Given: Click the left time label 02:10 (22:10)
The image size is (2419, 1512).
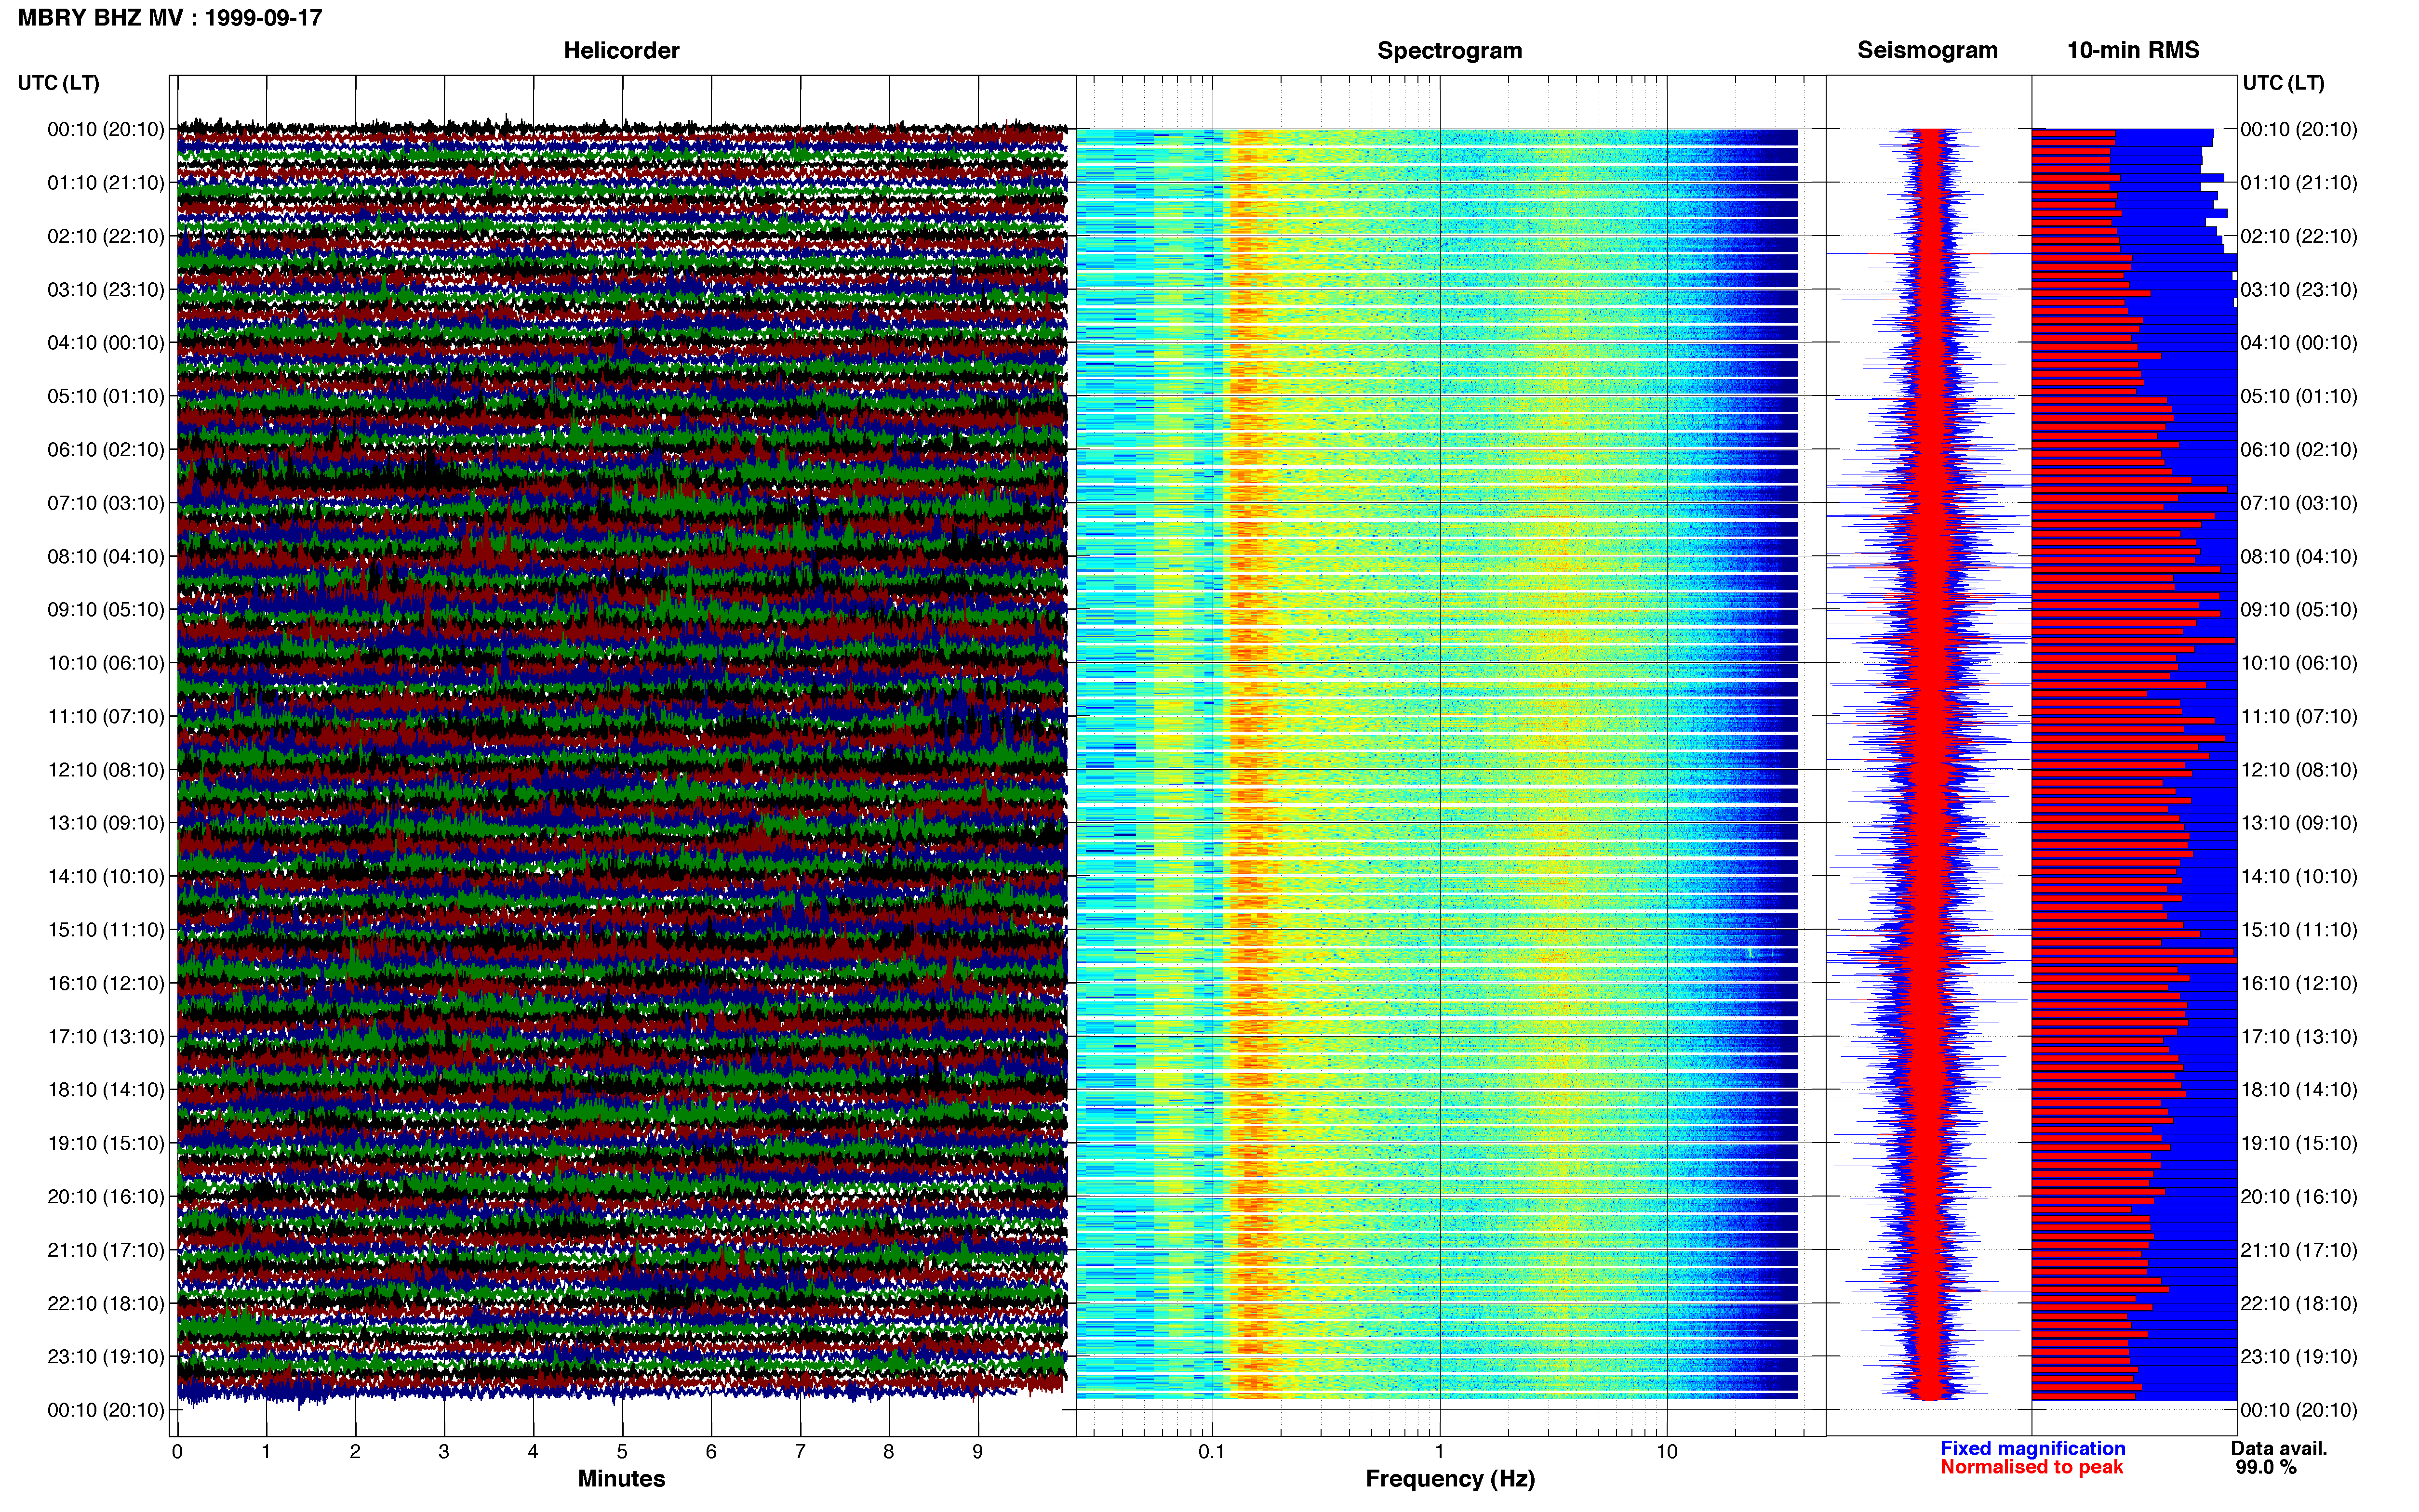Looking at the screenshot, I should [106, 236].
